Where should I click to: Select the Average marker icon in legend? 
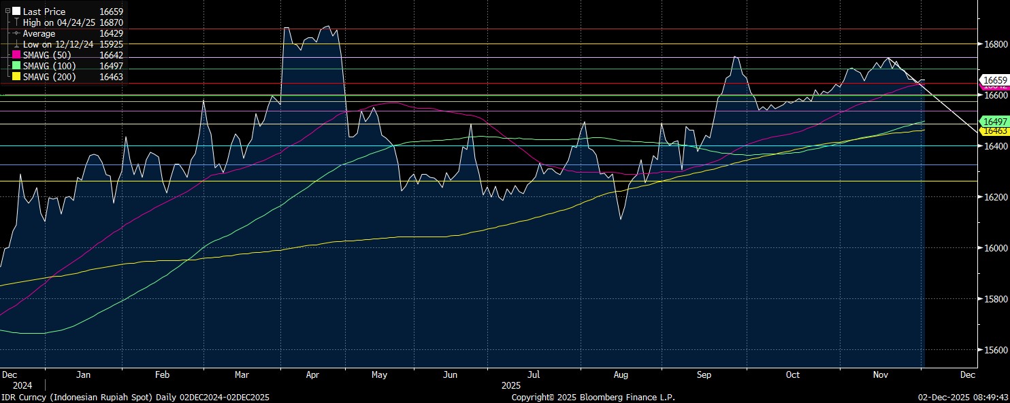(16, 33)
